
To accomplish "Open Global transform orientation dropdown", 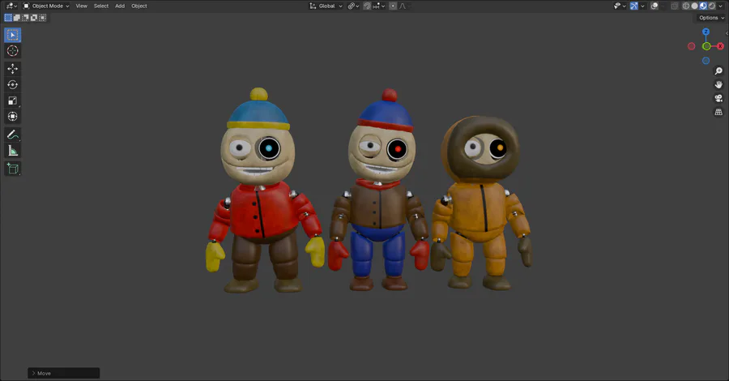I will click(x=326, y=6).
